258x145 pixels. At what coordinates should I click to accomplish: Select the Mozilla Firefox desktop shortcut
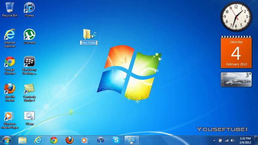point(10,92)
